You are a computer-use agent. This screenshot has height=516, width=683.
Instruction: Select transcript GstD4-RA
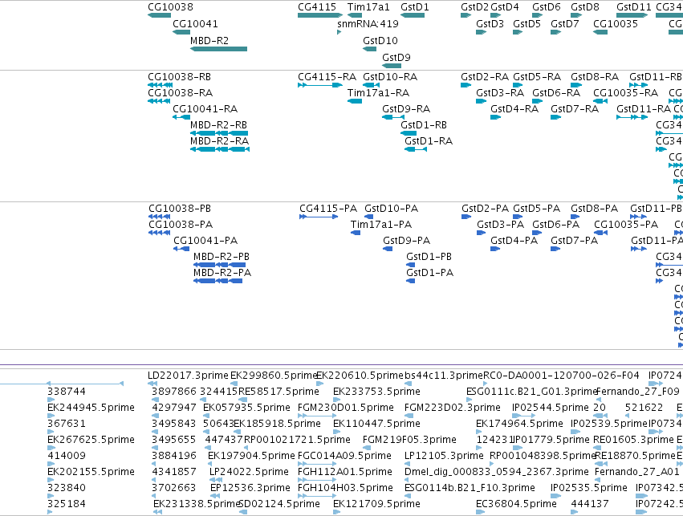click(514, 109)
